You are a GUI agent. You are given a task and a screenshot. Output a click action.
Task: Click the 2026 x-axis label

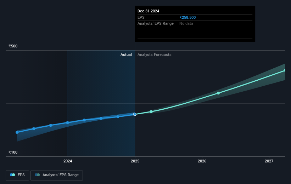[202, 161]
